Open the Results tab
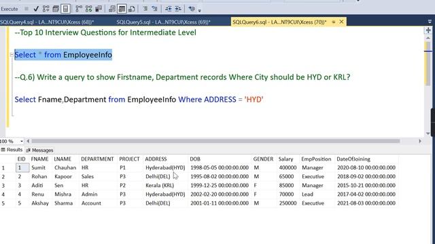 (12, 150)
